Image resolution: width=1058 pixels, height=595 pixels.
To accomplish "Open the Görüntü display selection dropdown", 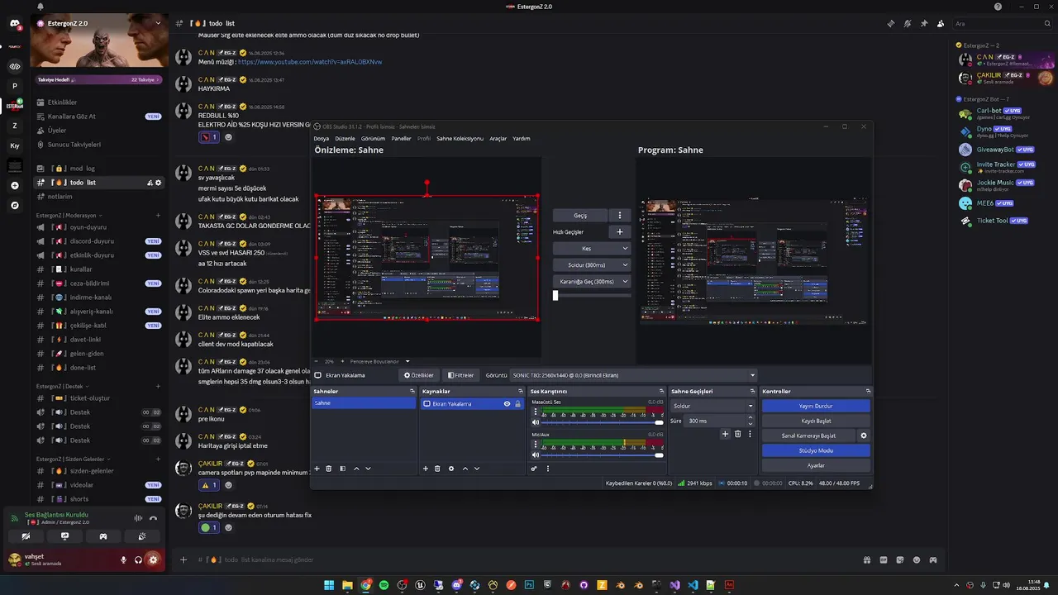I will click(633, 375).
